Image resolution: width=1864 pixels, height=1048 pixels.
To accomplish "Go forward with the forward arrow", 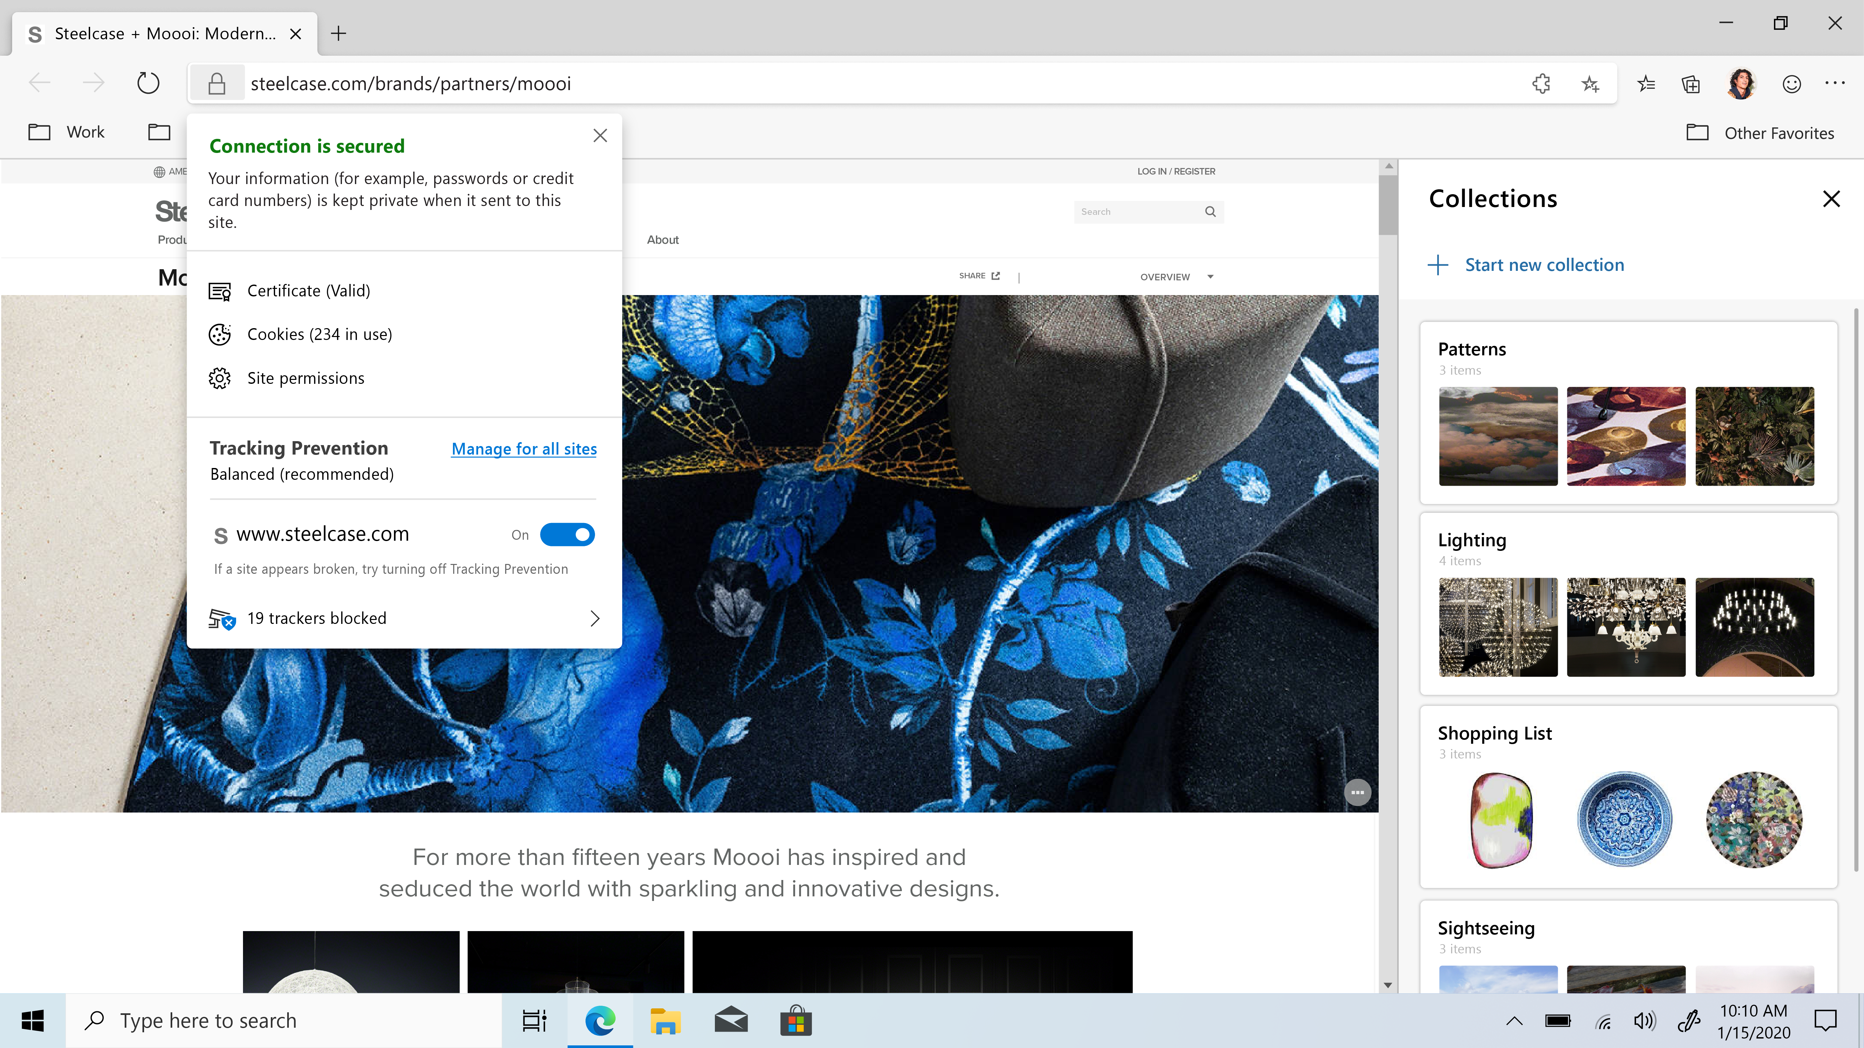I will [x=93, y=83].
